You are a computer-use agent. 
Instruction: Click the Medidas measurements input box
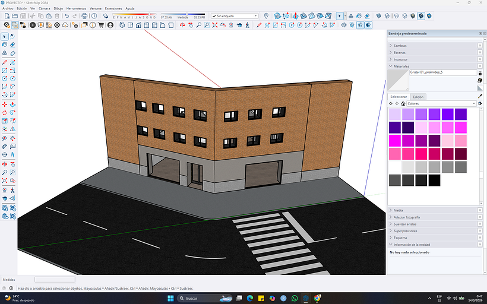55,280
